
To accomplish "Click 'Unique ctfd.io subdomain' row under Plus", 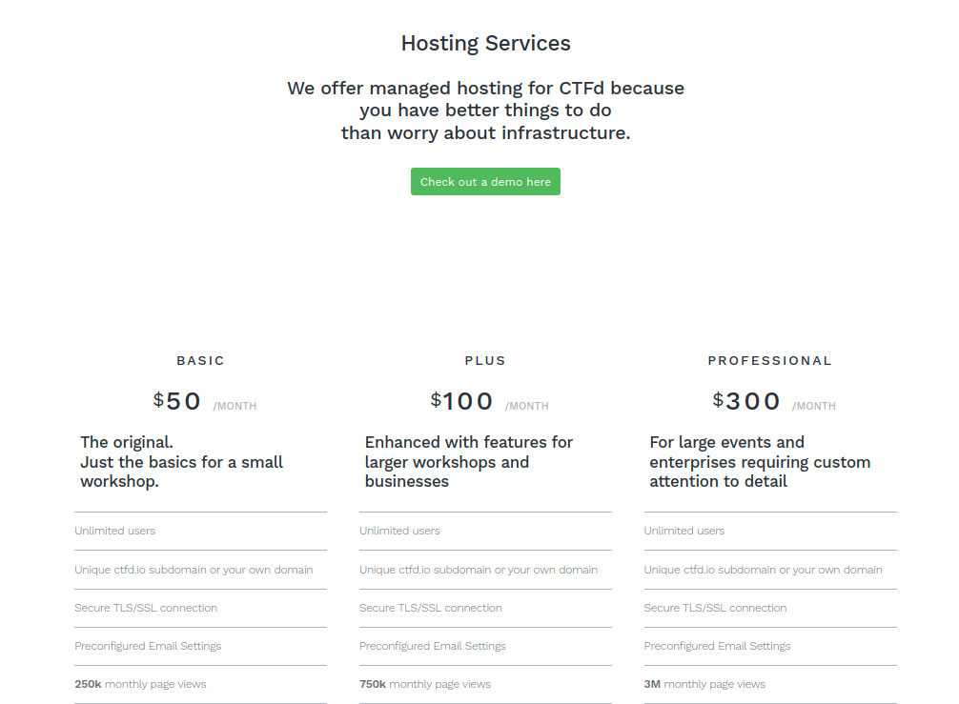I will tap(479, 570).
